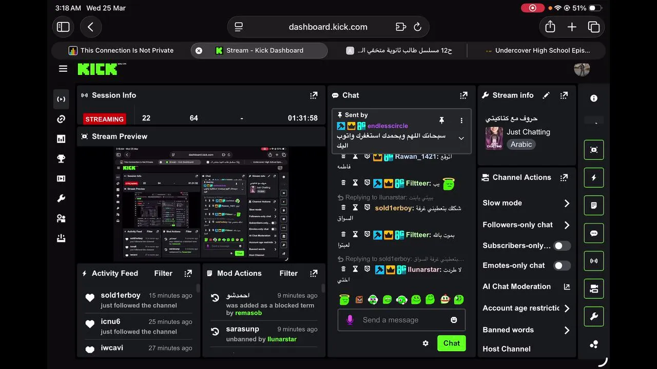Pop out the Chat panel
The width and height of the screenshot is (657, 369).
coord(464,95)
